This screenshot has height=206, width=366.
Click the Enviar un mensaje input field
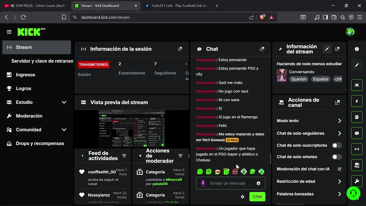pos(230,183)
